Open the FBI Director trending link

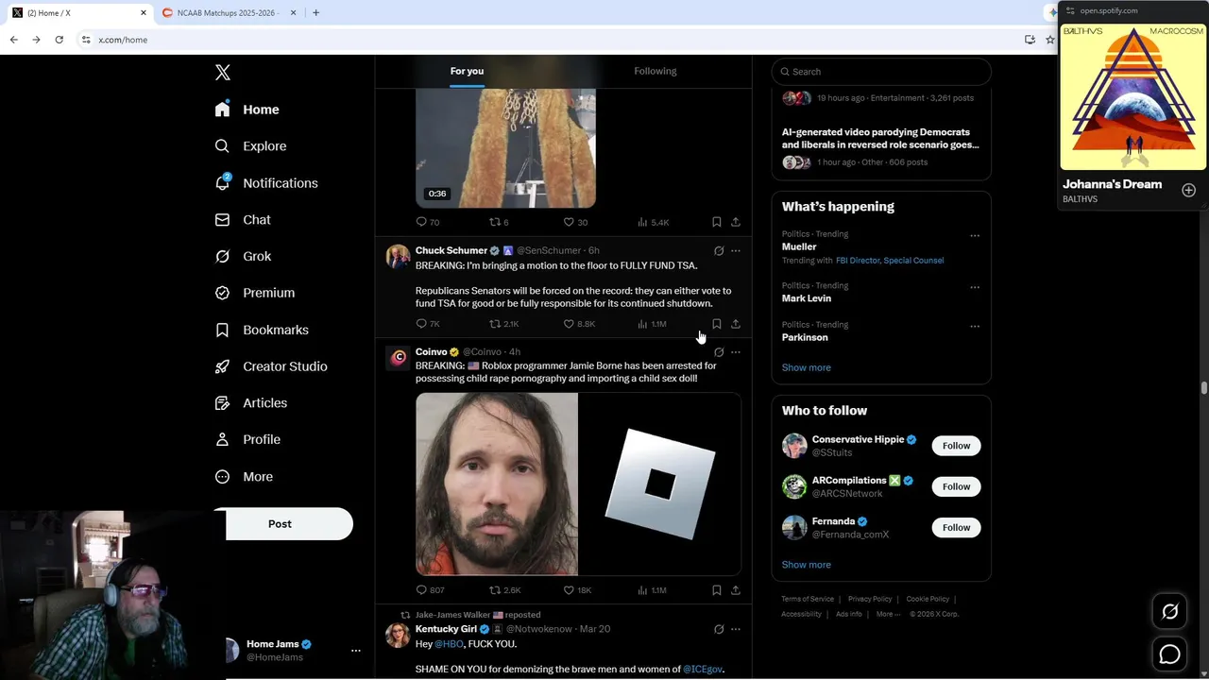(x=858, y=261)
